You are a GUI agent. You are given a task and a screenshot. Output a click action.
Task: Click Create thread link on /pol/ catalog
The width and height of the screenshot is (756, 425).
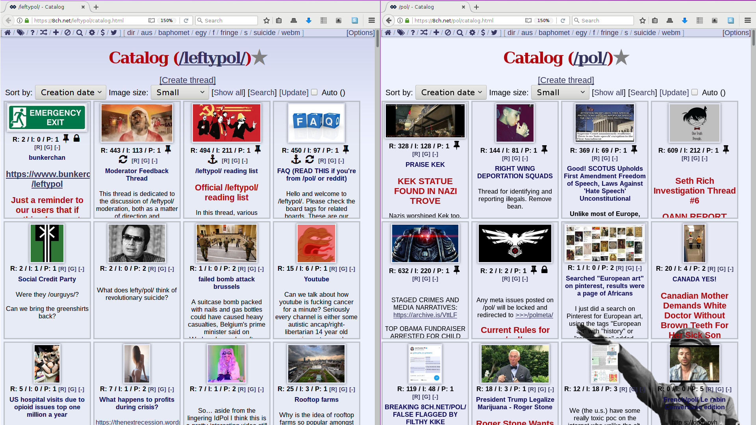tap(566, 80)
